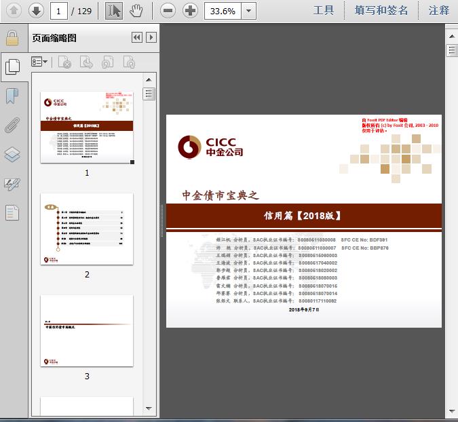Click the 中金债市宝典之 heading text
Image resolution: width=458 pixels, height=422 pixels.
[x=221, y=195]
